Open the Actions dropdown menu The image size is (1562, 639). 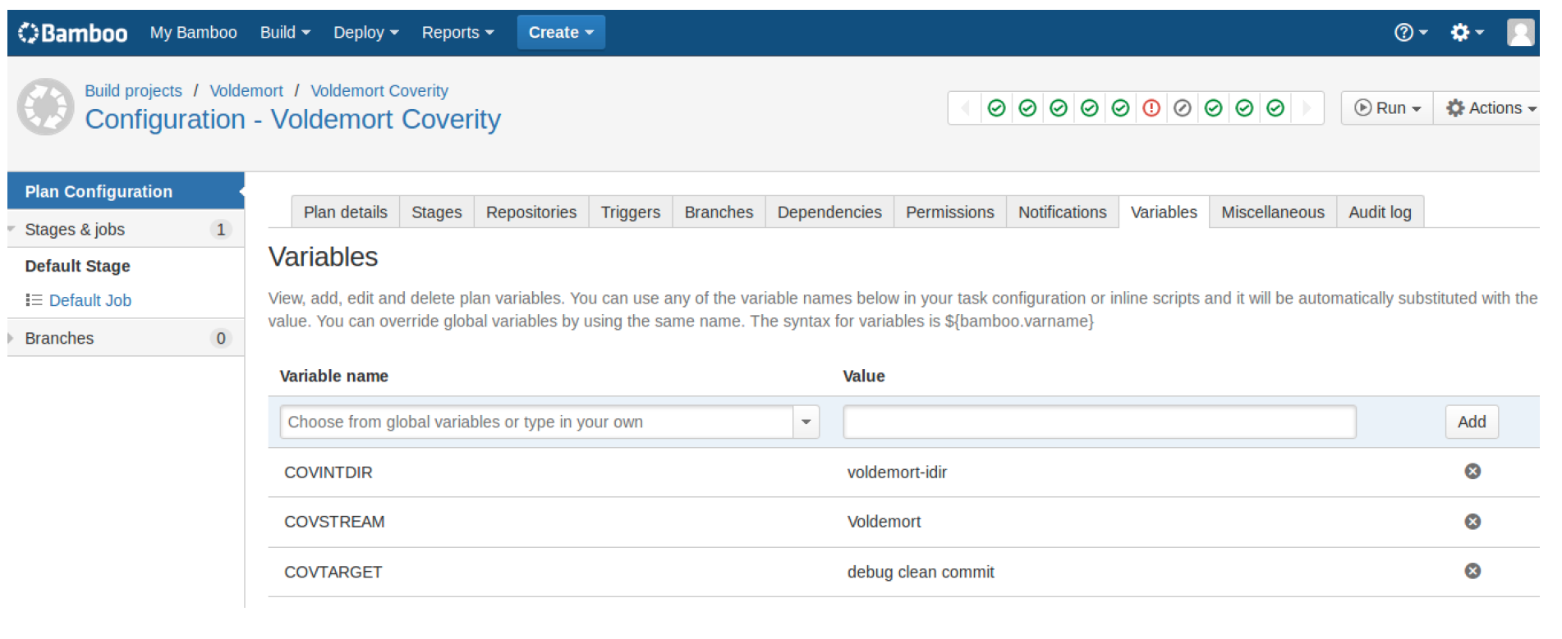(1490, 108)
